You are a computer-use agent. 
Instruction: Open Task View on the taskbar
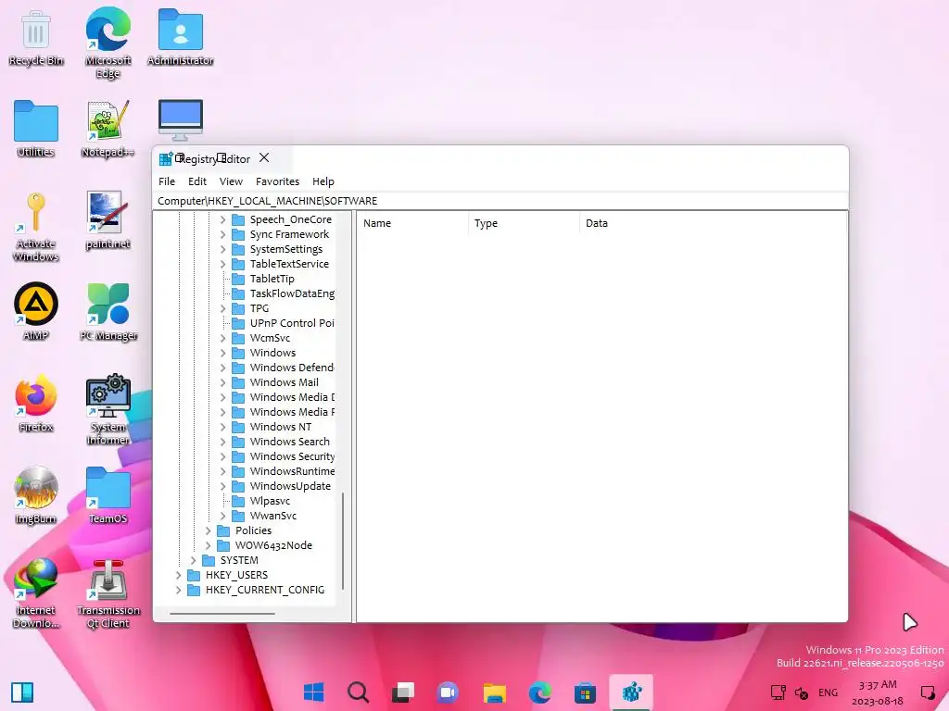(402, 692)
